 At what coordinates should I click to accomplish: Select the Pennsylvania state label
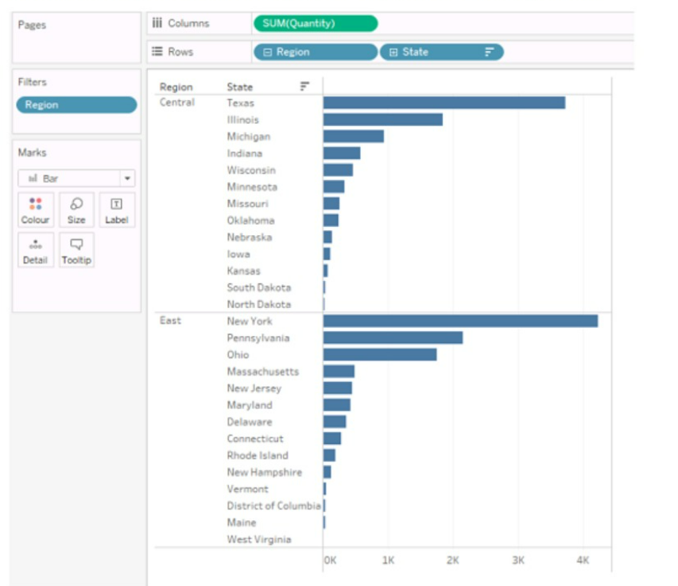pyautogui.click(x=258, y=338)
